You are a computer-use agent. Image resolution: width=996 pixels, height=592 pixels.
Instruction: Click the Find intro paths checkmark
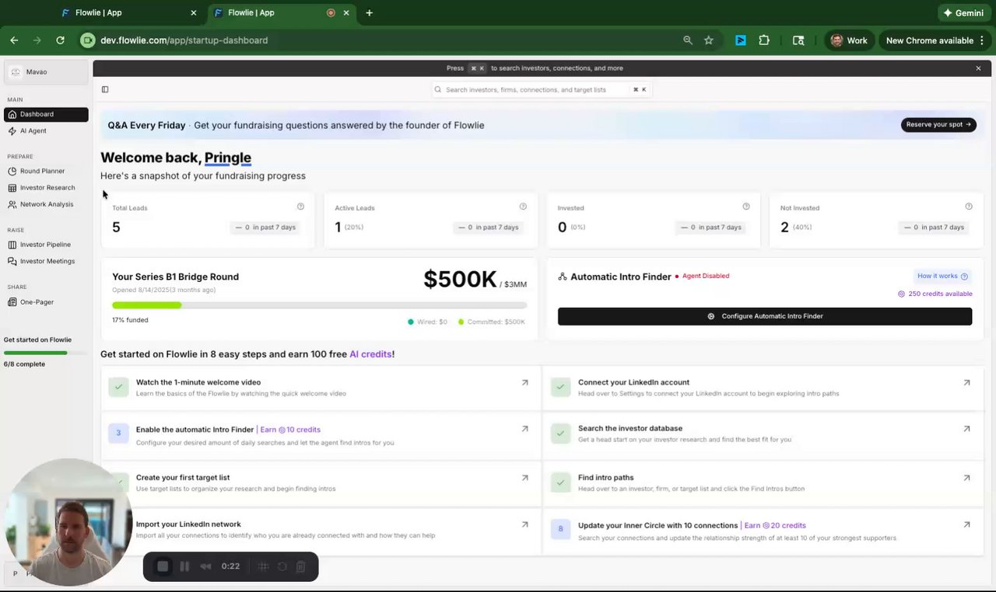coord(560,482)
